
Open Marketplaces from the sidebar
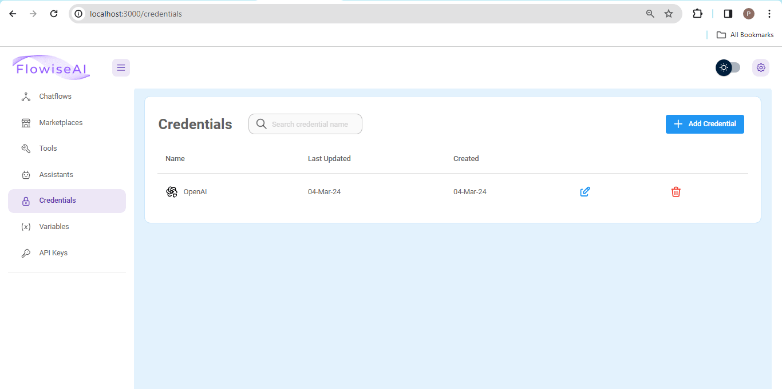pyautogui.click(x=61, y=123)
